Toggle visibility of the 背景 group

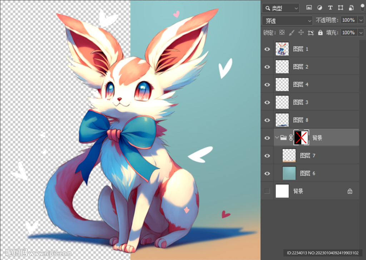267,138
